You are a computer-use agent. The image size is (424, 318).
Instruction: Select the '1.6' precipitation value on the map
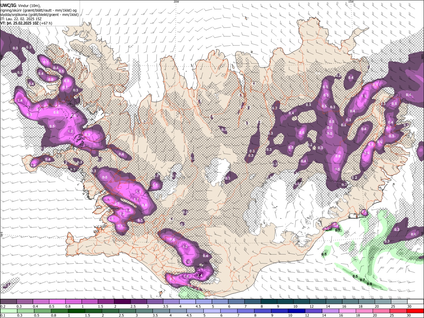(186, 277)
